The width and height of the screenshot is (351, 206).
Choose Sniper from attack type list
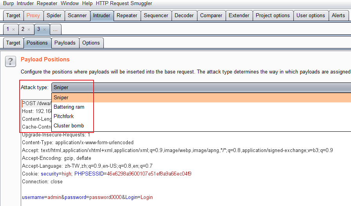tap(201, 98)
